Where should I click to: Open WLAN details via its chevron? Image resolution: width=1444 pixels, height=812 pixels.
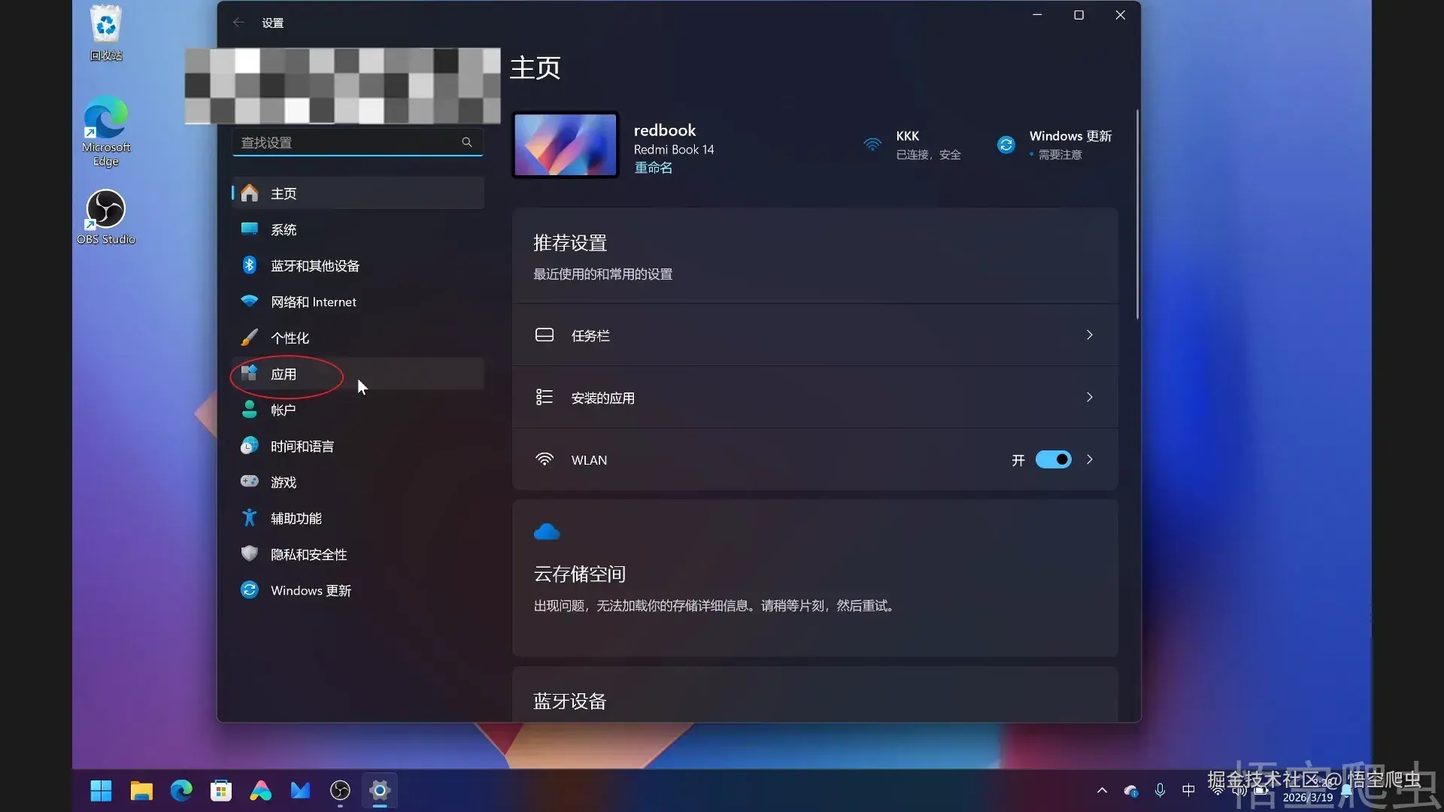click(x=1090, y=459)
